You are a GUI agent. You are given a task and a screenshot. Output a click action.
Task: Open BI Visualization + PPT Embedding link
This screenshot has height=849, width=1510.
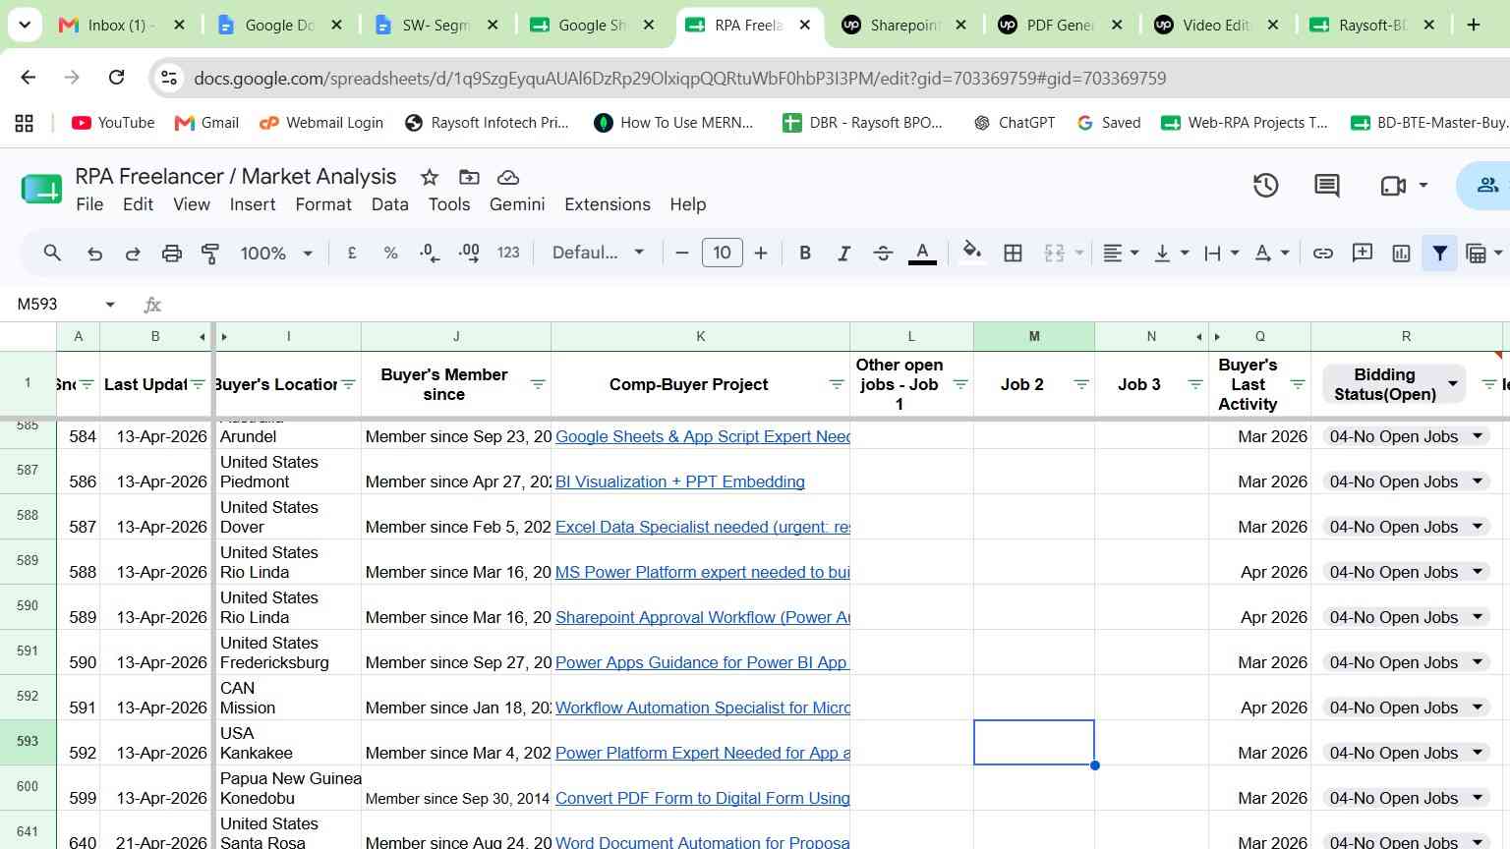click(x=680, y=481)
